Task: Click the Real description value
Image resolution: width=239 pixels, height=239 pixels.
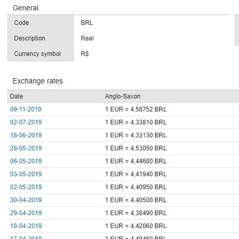Action: coord(87,38)
